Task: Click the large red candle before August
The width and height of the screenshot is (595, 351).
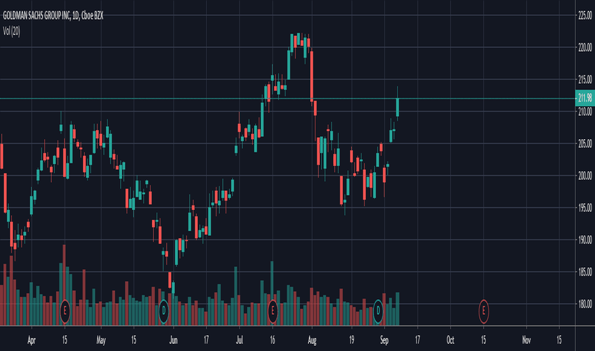Action: pos(312,76)
